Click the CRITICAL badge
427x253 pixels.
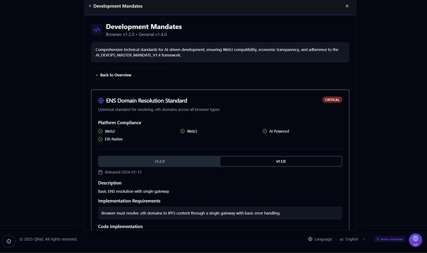[332, 100]
